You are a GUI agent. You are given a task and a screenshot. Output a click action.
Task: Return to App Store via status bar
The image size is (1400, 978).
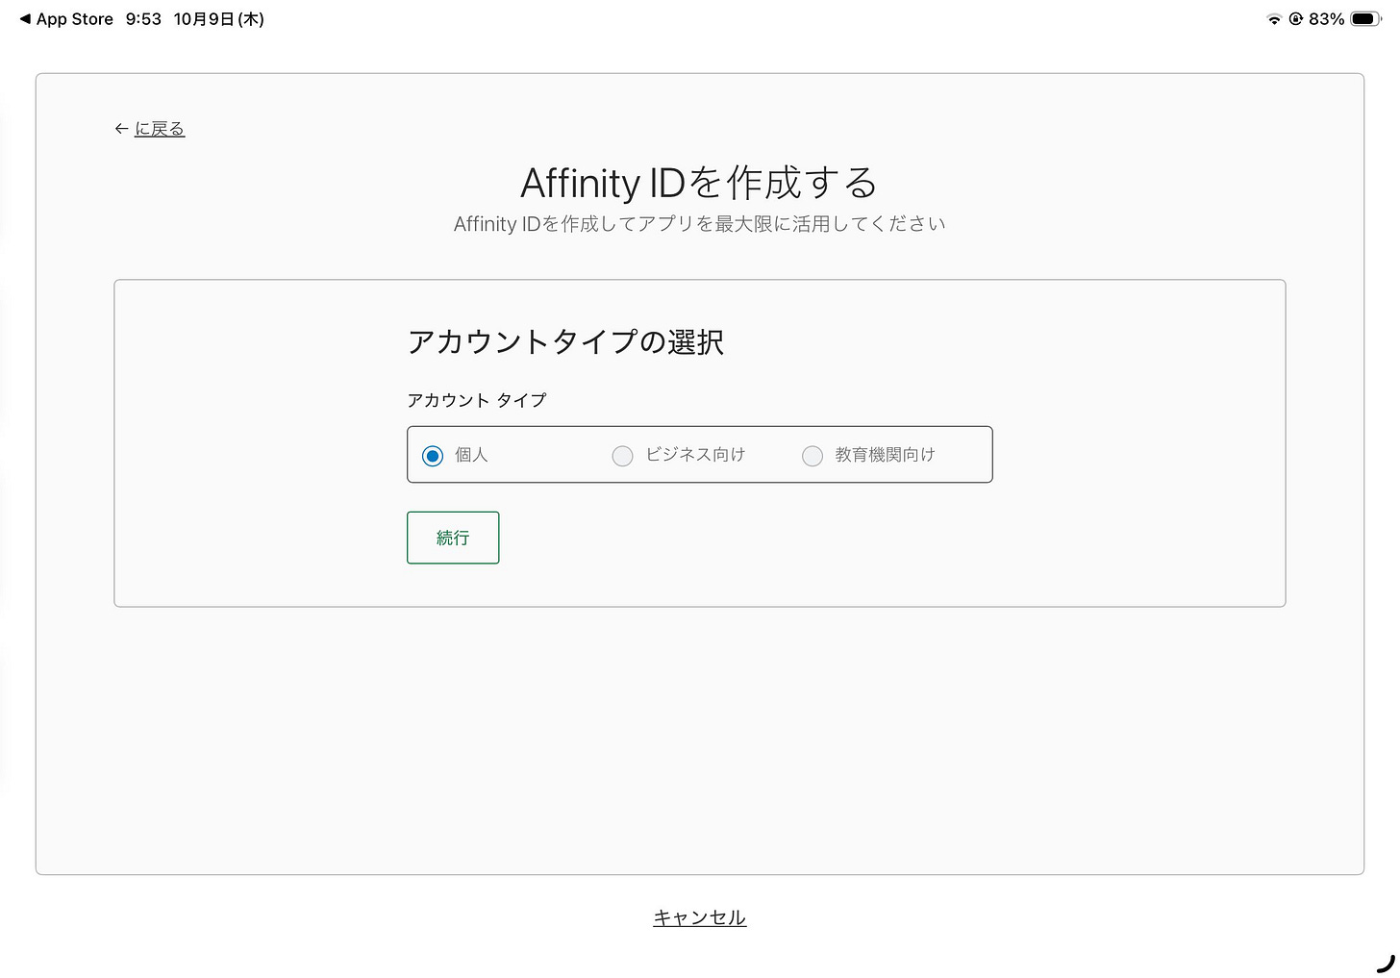[x=66, y=19]
